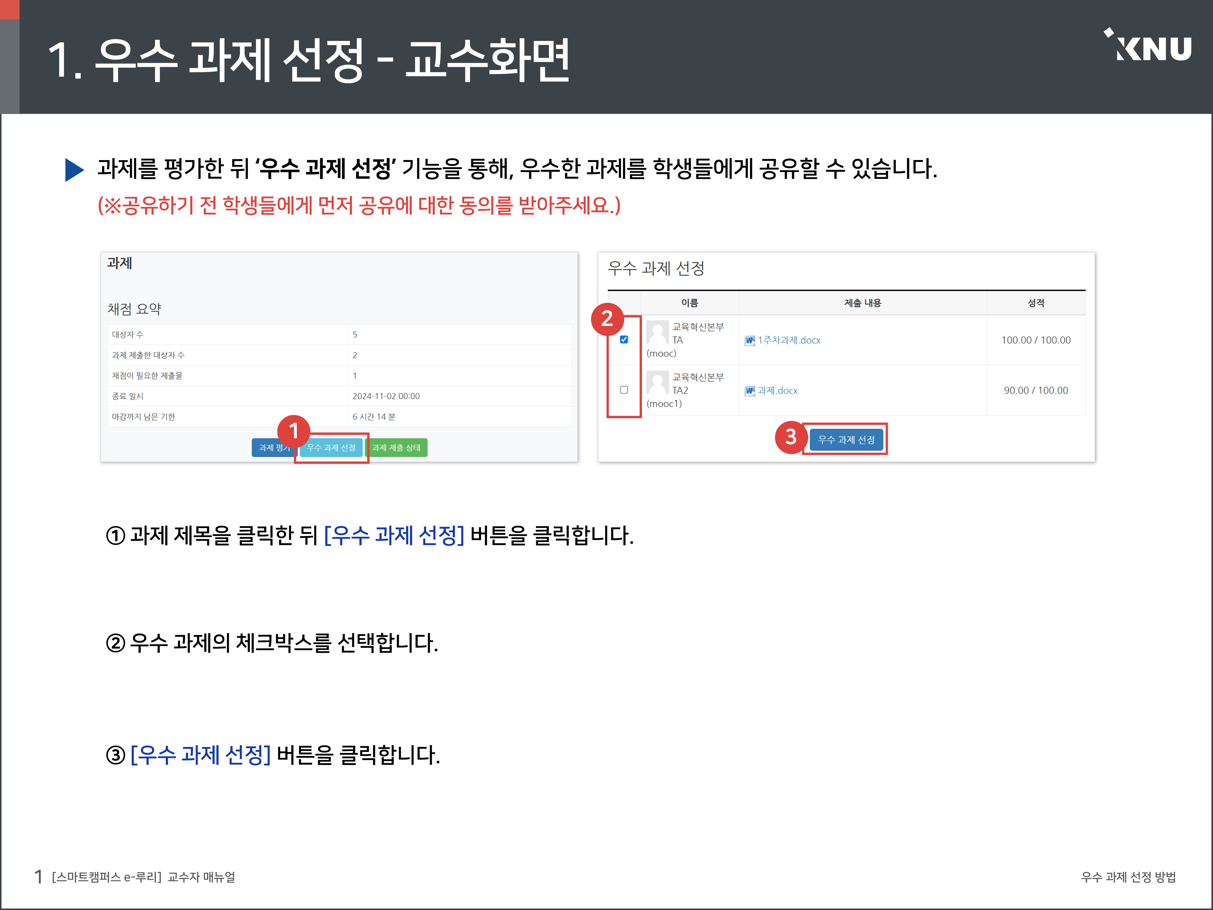
Task: Click the teal 우수 과제 선정 button
Action: tap(331, 448)
